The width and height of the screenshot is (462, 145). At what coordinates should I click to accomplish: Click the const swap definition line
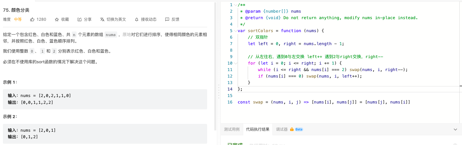(324, 102)
